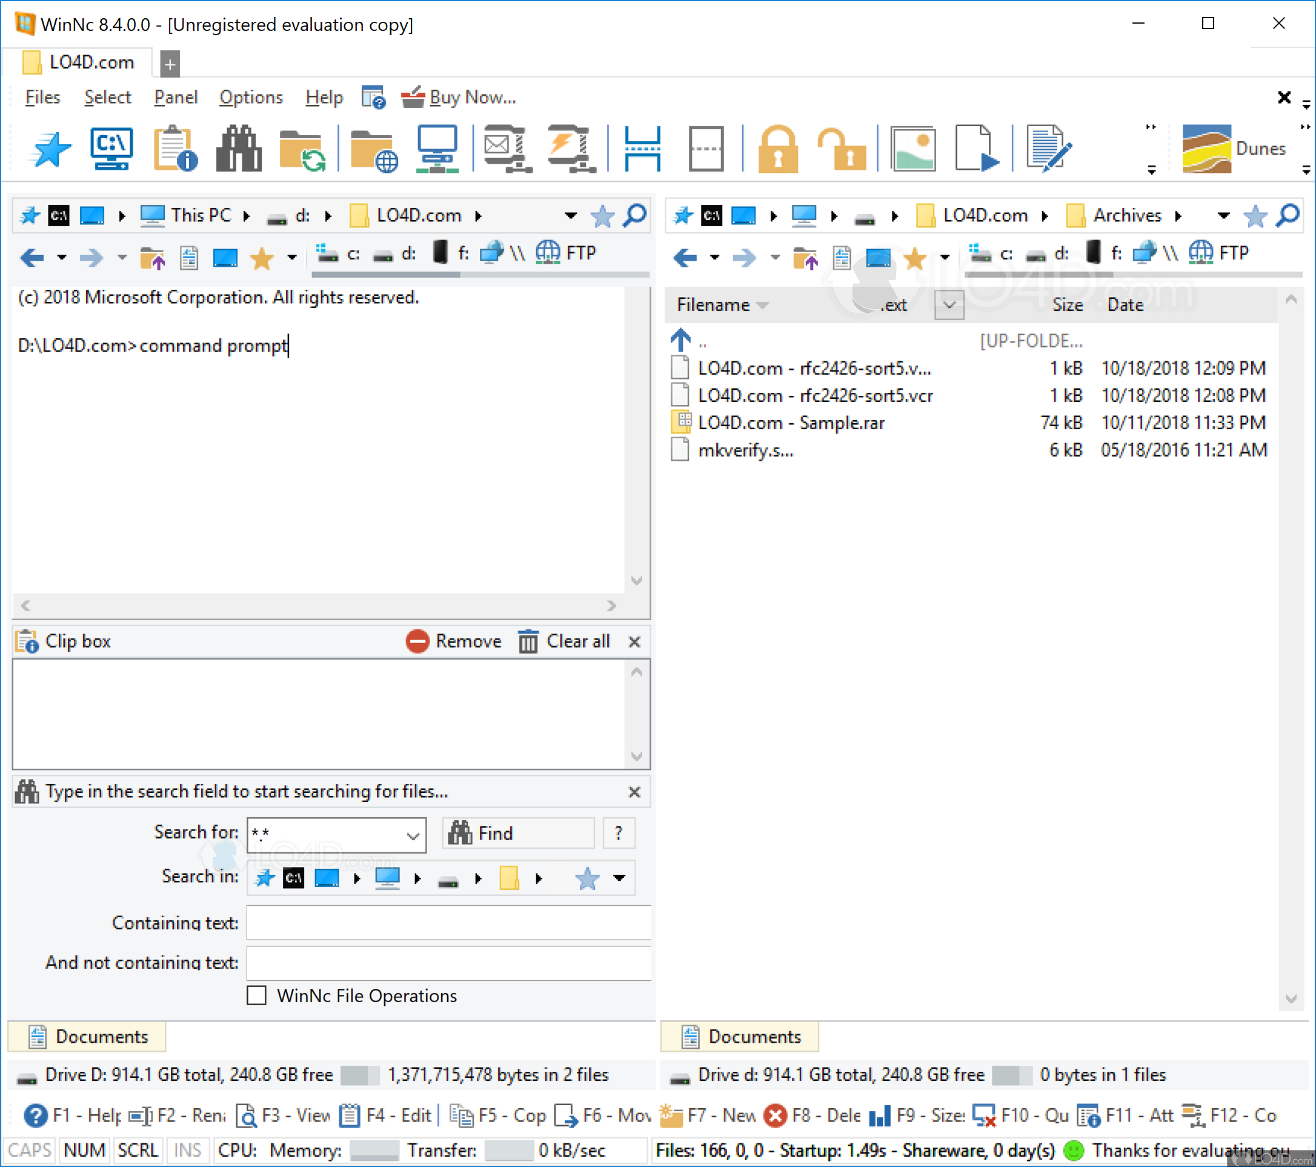
Task: Click the extract archive icon
Action: coord(569,148)
